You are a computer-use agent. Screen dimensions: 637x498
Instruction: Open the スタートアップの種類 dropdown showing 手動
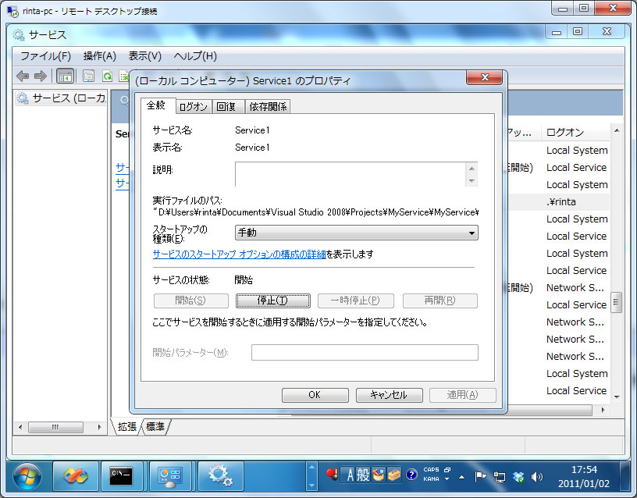[x=473, y=232]
